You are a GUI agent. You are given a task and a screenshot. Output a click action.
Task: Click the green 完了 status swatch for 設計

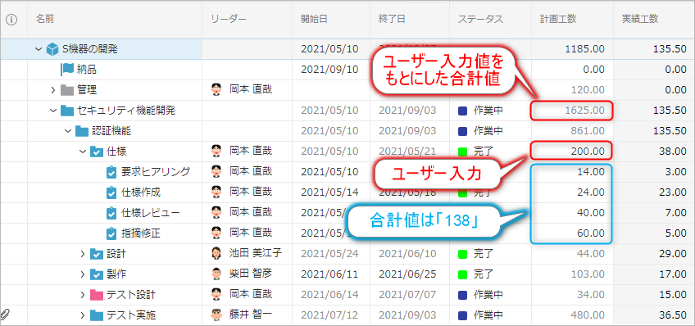pos(462,254)
